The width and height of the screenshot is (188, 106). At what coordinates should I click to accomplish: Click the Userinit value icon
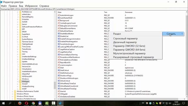click(59, 91)
